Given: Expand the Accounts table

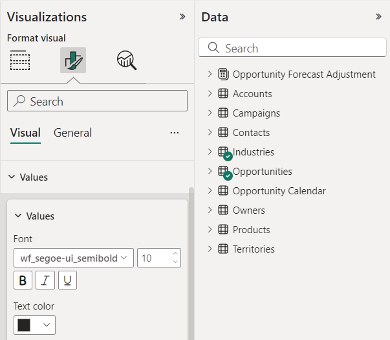Looking at the screenshot, I should click(x=210, y=94).
